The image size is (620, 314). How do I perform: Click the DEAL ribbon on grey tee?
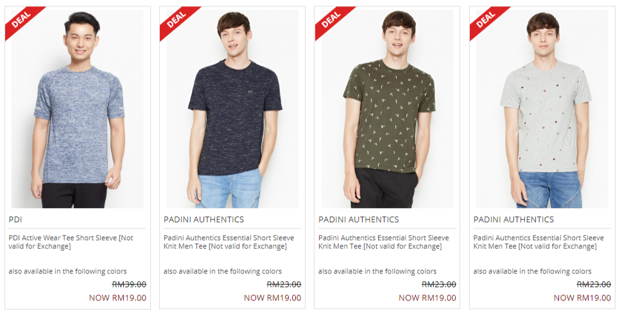(x=486, y=20)
